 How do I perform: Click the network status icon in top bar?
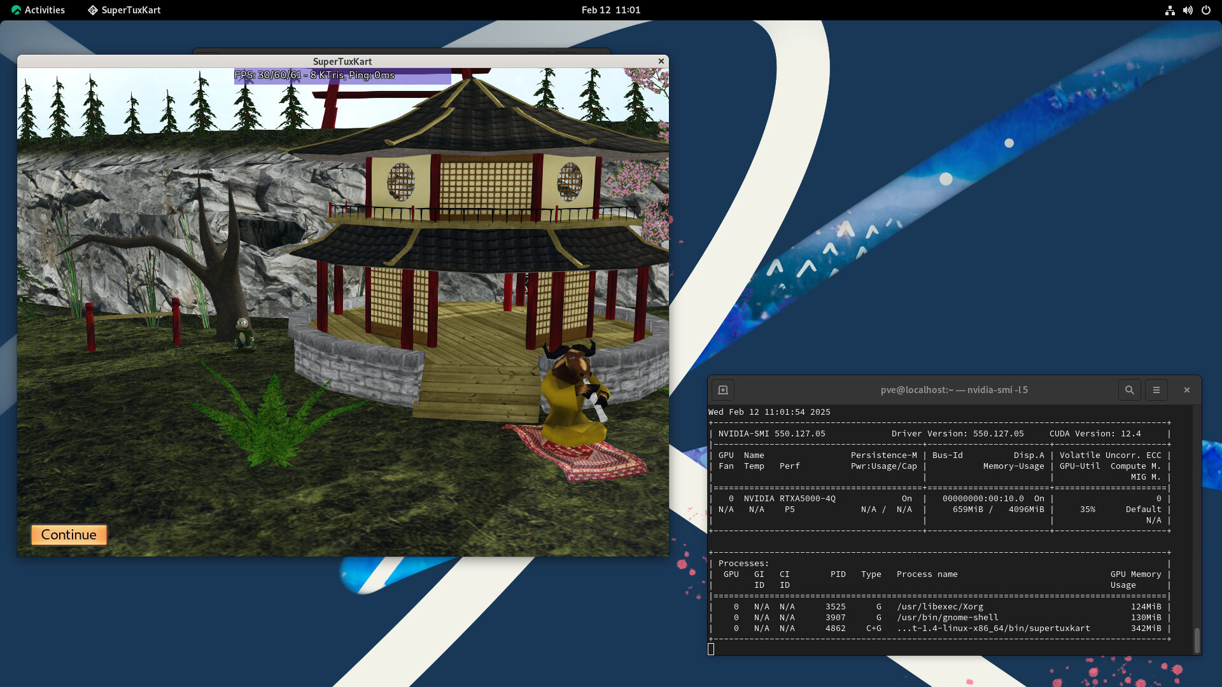coord(1170,10)
